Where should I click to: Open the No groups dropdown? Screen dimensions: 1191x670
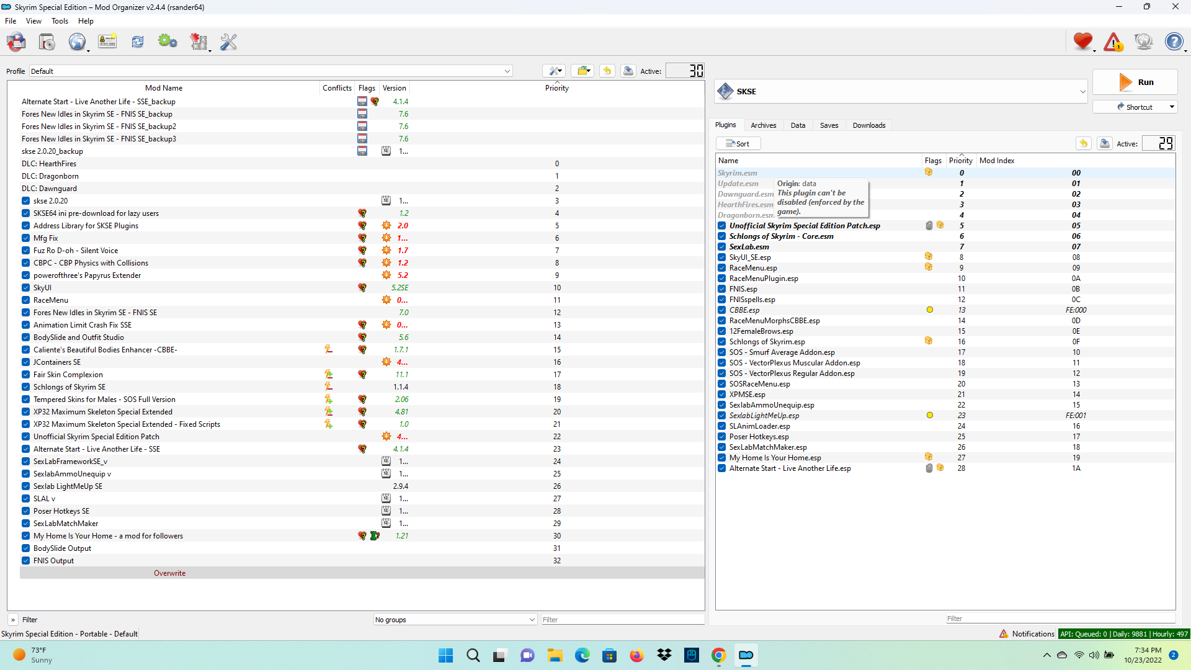[455, 620]
